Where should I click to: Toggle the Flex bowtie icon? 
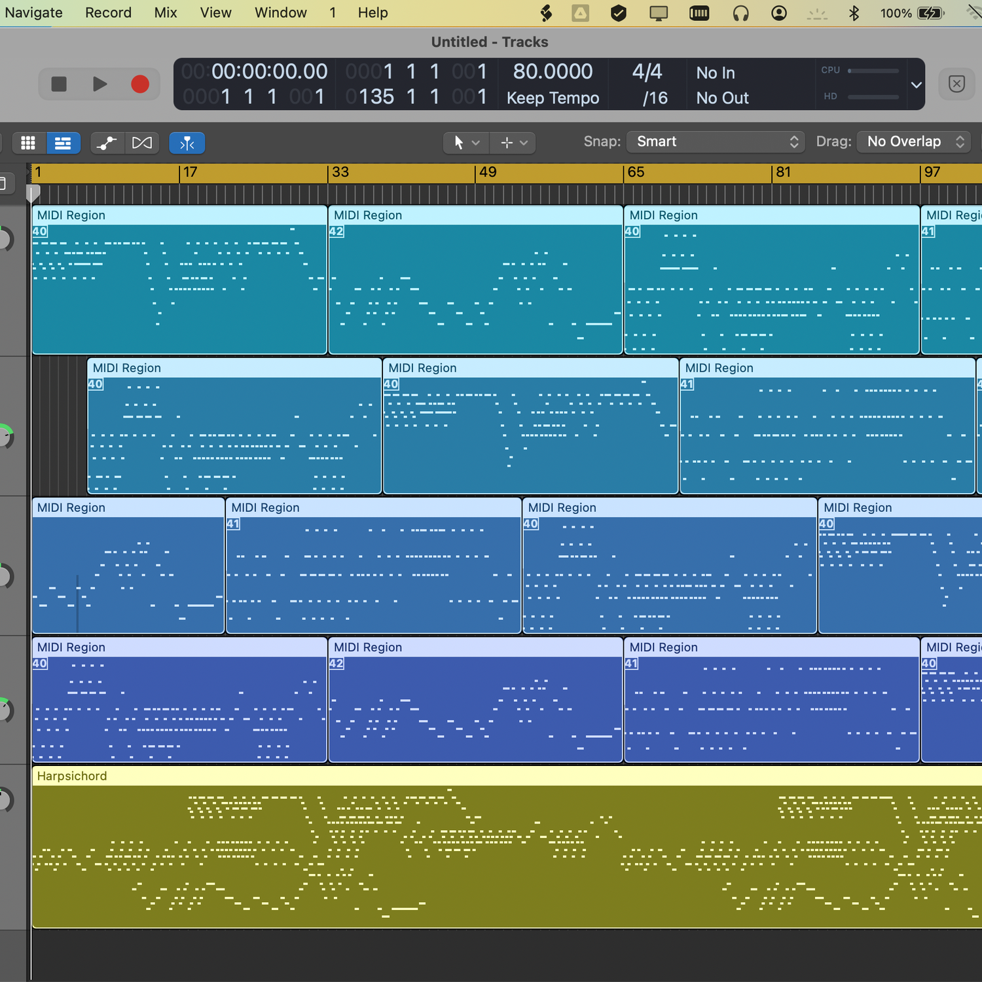142,143
